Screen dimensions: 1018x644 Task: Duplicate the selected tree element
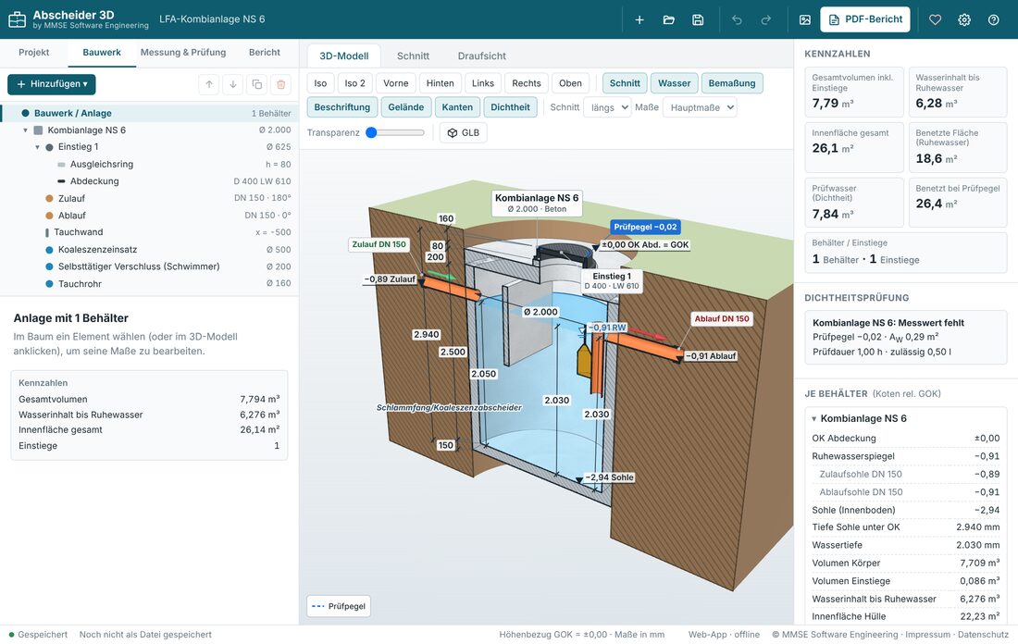[x=257, y=84]
